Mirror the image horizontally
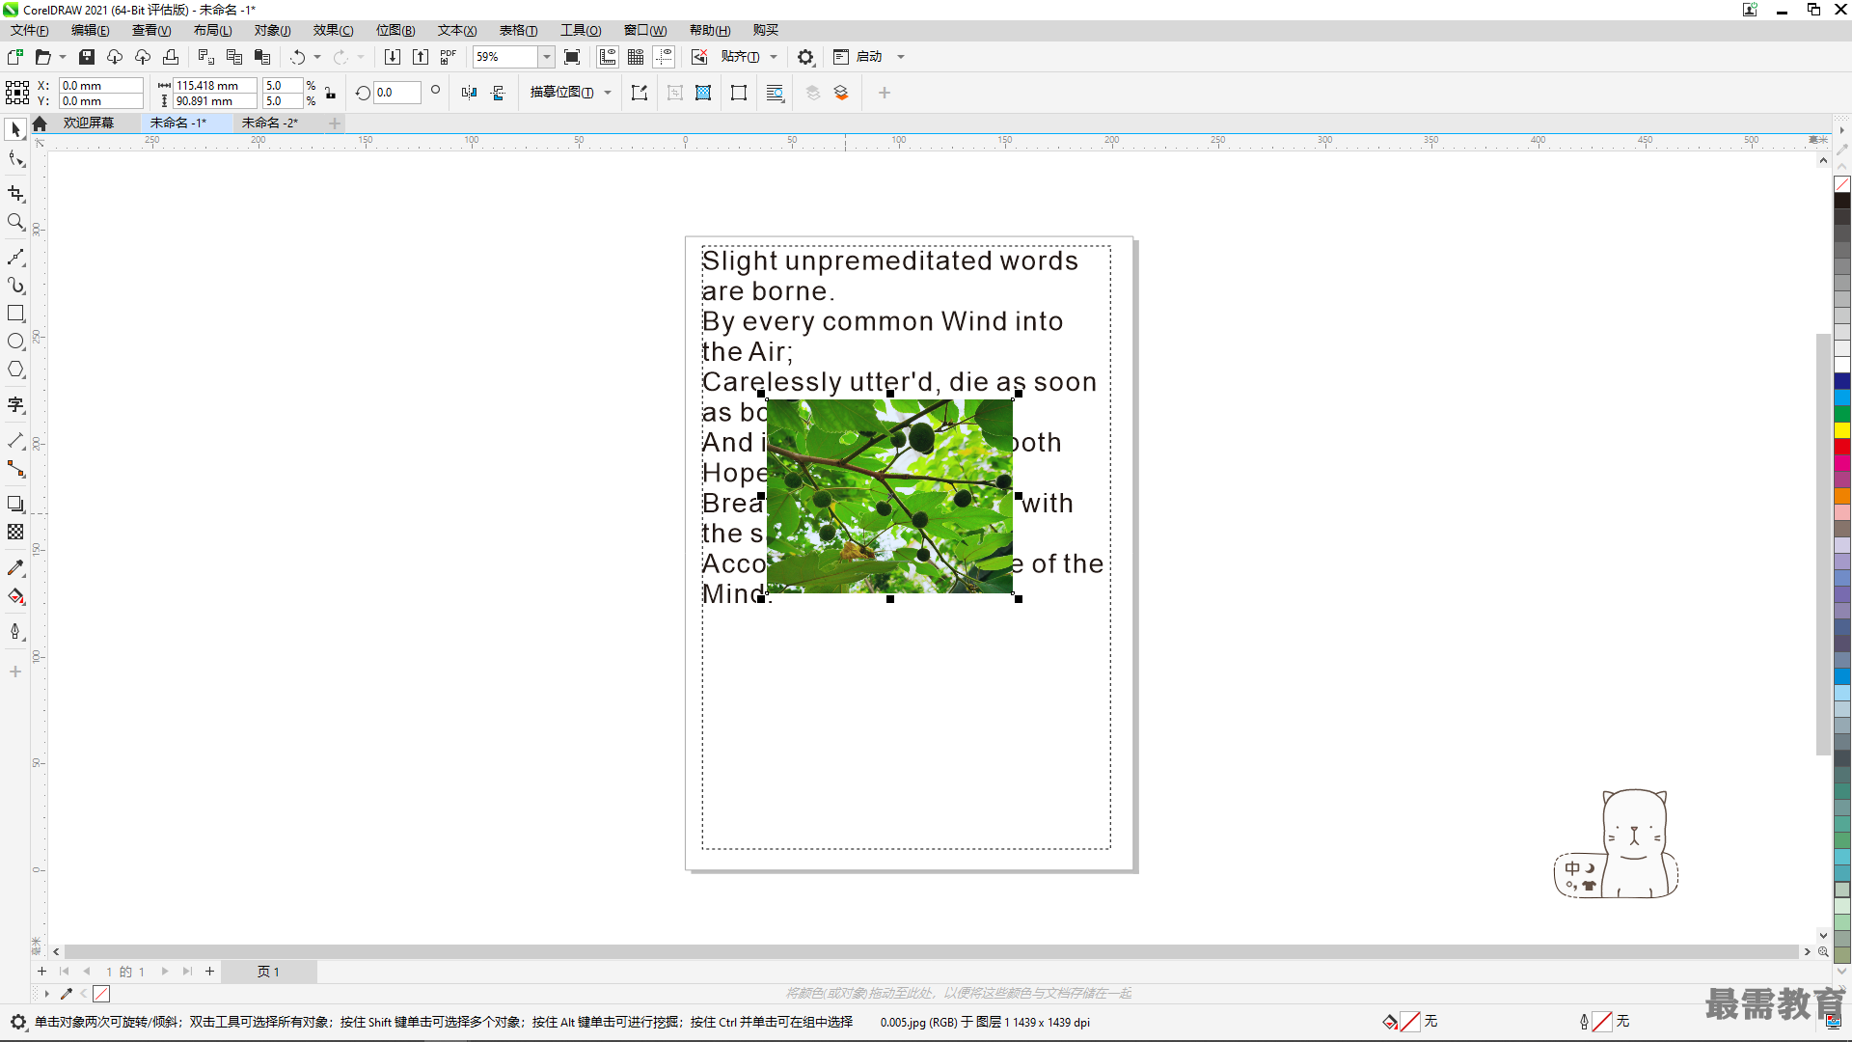The image size is (1852, 1042). point(469,93)
